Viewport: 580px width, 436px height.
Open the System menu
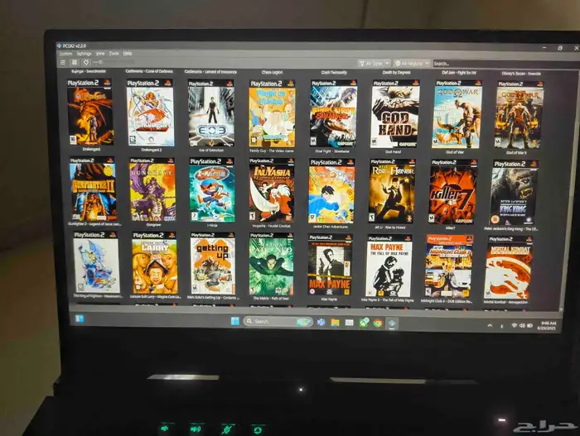tap(65, 54)
